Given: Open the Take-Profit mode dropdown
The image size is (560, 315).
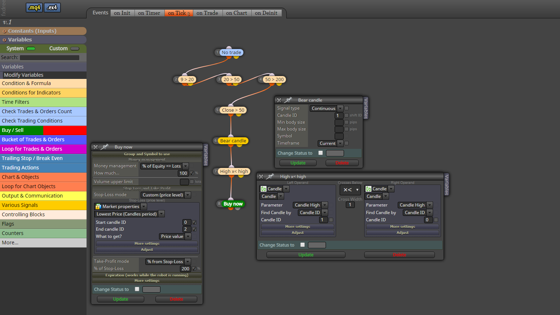Looking at the screenshot, I should pyautogui.click(x=168, y=262).
